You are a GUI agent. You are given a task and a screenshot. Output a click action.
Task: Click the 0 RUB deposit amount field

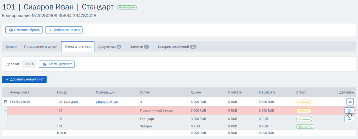[x=29, y=64]
